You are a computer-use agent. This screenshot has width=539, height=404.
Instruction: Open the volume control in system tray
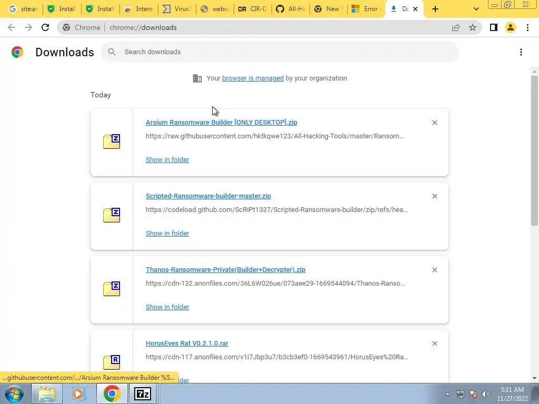tap(486, 394)
